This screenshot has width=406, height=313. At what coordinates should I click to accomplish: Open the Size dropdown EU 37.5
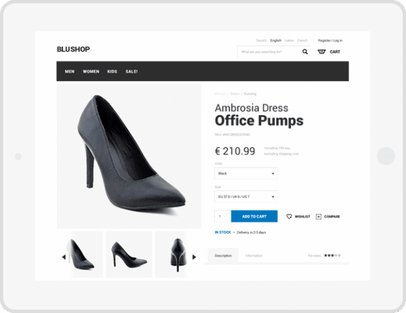coord(246,197)
